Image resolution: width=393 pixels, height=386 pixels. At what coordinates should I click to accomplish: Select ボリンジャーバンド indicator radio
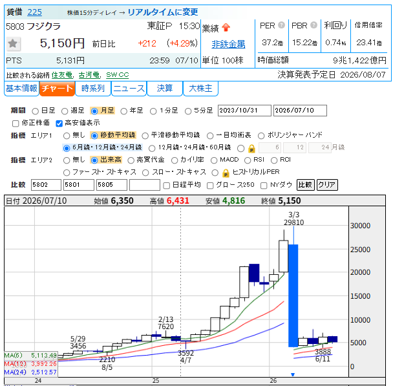[261, 136]
